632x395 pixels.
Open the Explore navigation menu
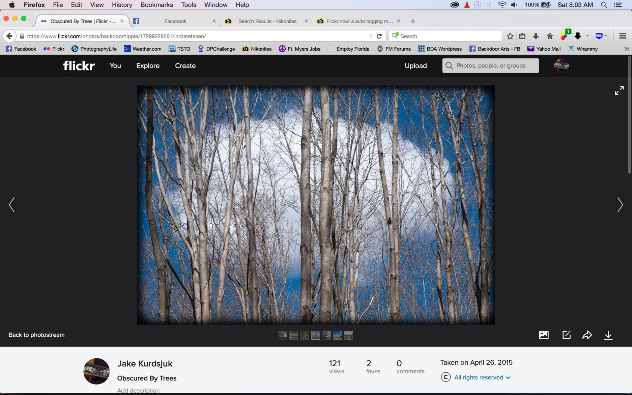click(148, 66)
